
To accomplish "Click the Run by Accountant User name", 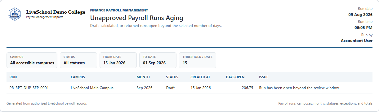I will pos(357,41).
